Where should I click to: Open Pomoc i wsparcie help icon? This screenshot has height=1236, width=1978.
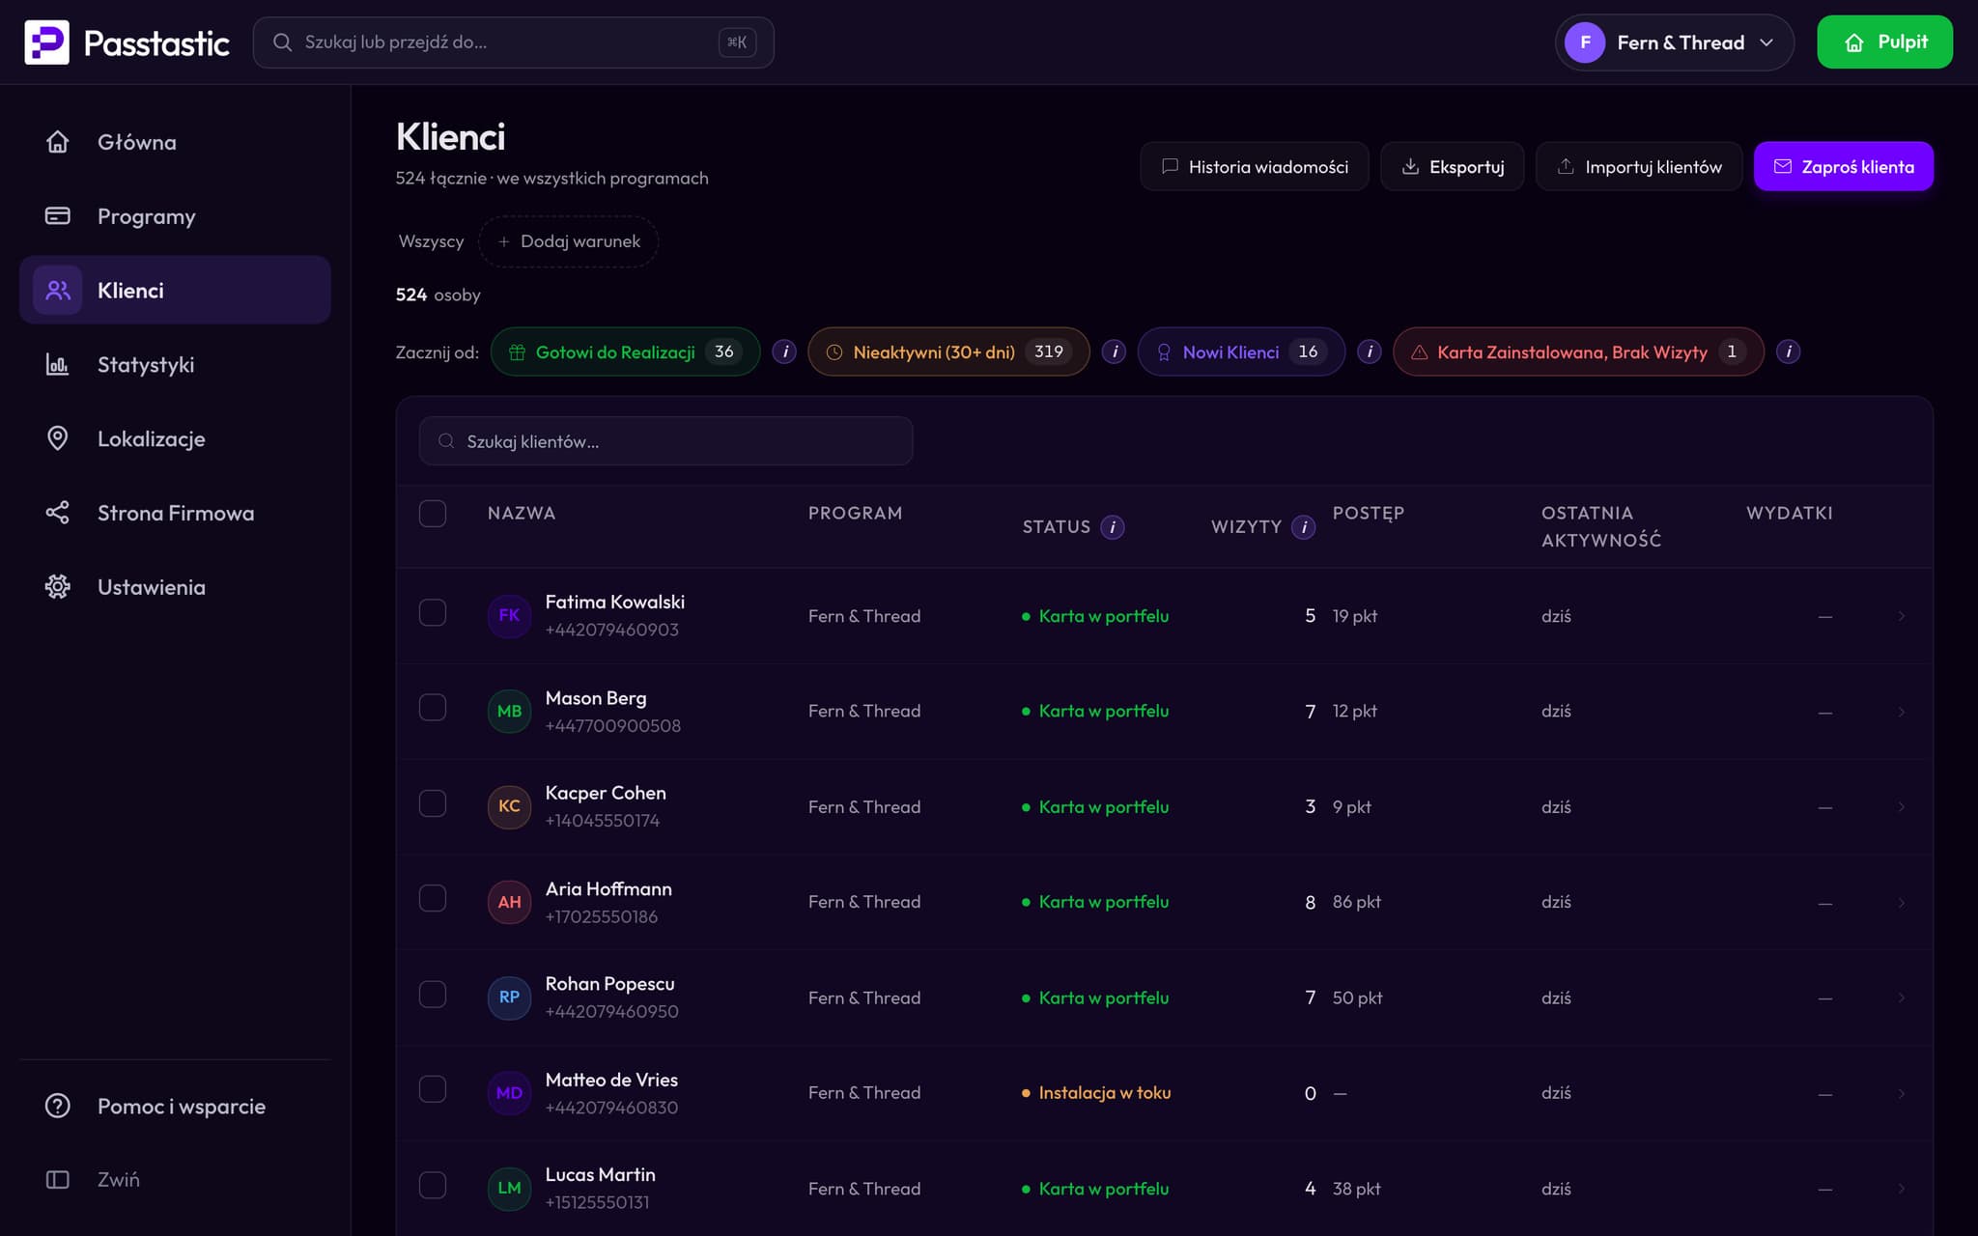pos(58,1106)
